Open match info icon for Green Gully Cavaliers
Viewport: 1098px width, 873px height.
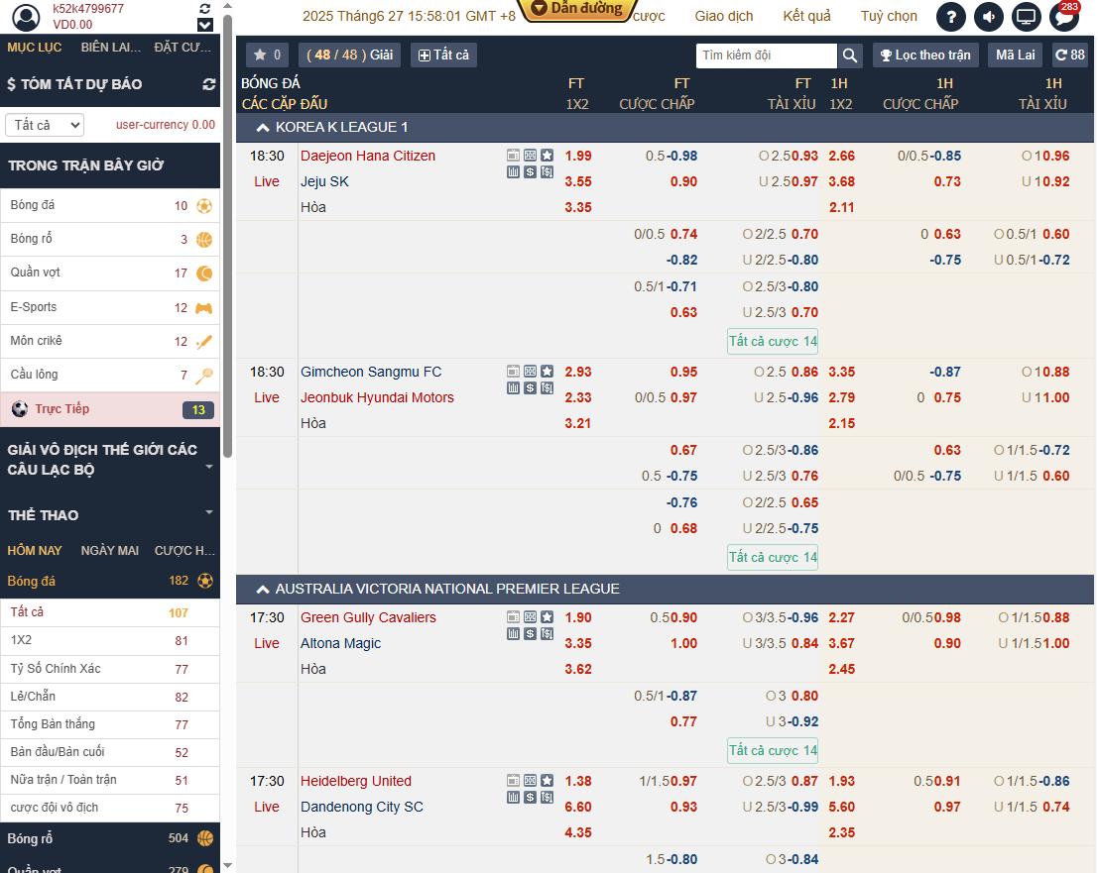513,617
